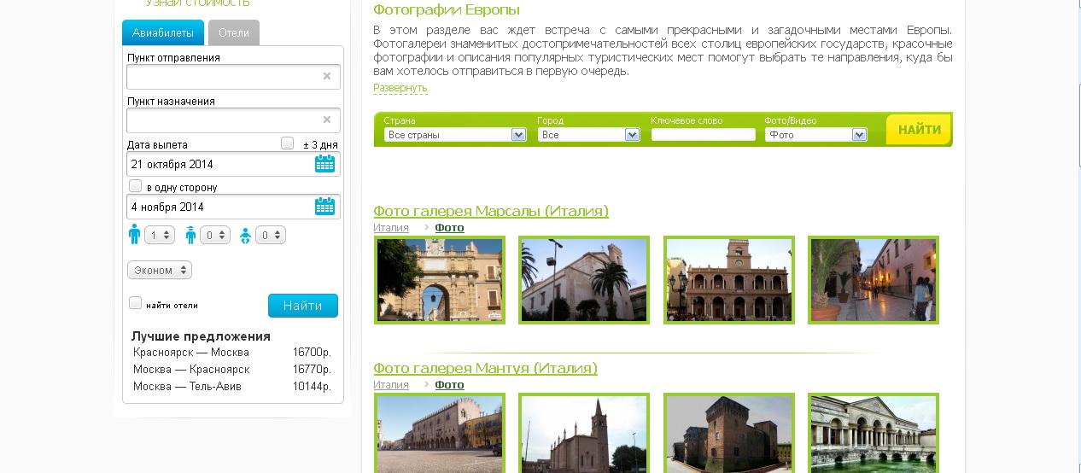Open second Мантуя thumbnail of church
The image size is (1081, 473).
point(584,433)
